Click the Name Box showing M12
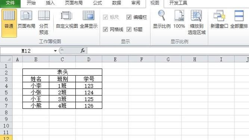The image size is (249, 140). [27, 51]
